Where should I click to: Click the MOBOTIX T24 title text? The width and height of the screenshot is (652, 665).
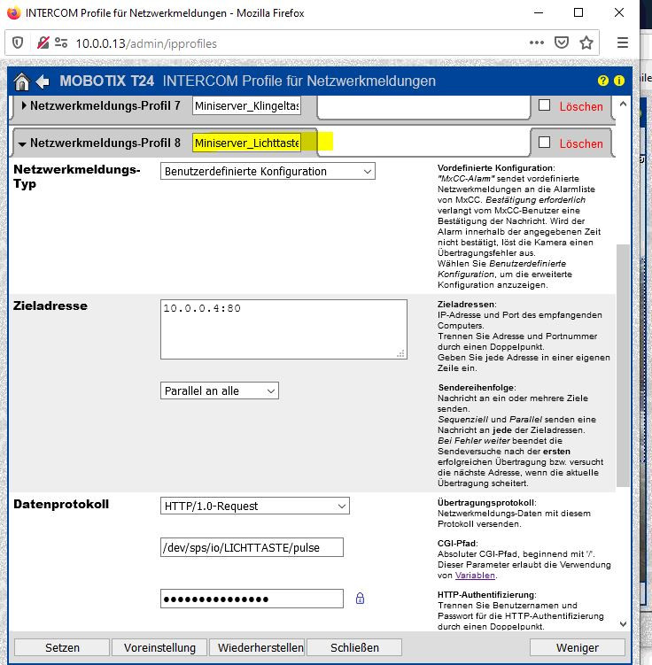[106, 81]
